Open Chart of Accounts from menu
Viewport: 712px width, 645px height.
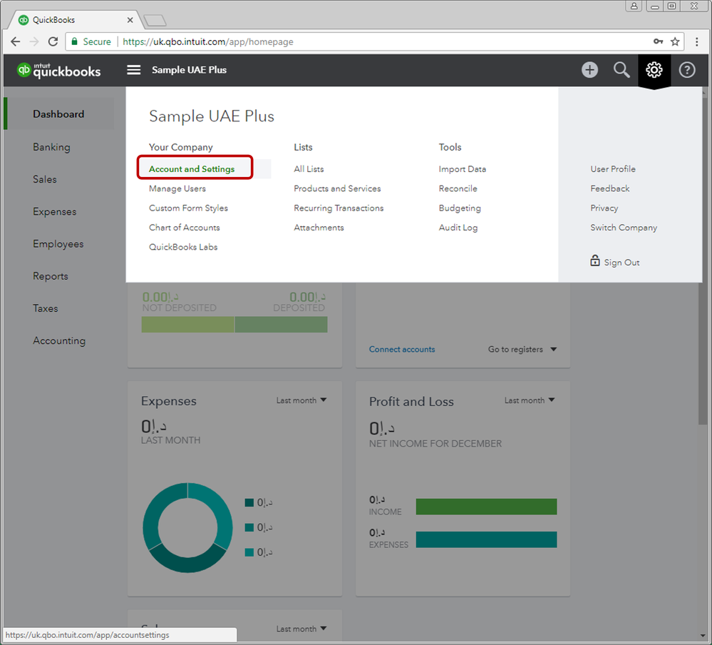tap(184, 228)
